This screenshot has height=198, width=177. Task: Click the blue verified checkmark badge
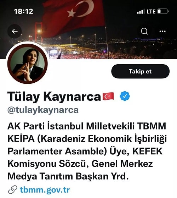tap(125, 96)
